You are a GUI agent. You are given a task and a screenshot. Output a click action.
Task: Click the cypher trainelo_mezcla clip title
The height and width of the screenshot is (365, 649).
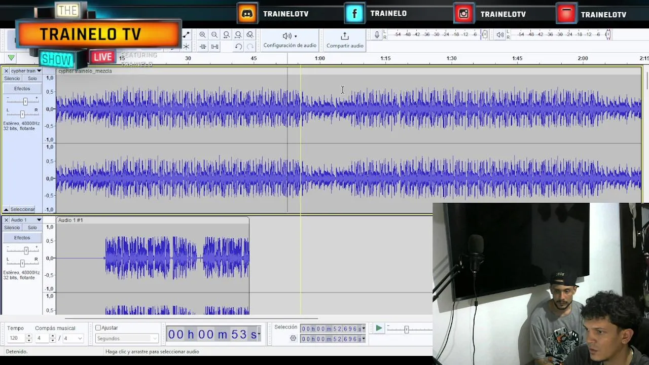pos(85,71)
